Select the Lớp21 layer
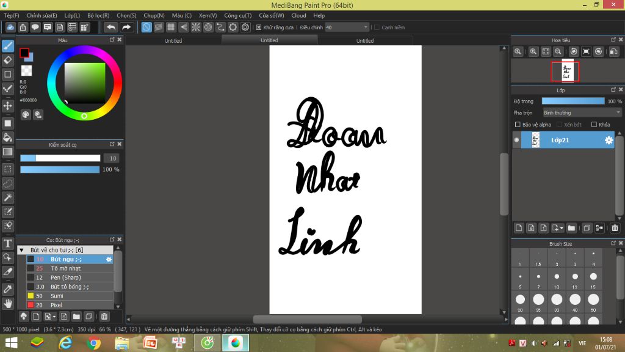 pyautogui.click(x=563, y=140)
